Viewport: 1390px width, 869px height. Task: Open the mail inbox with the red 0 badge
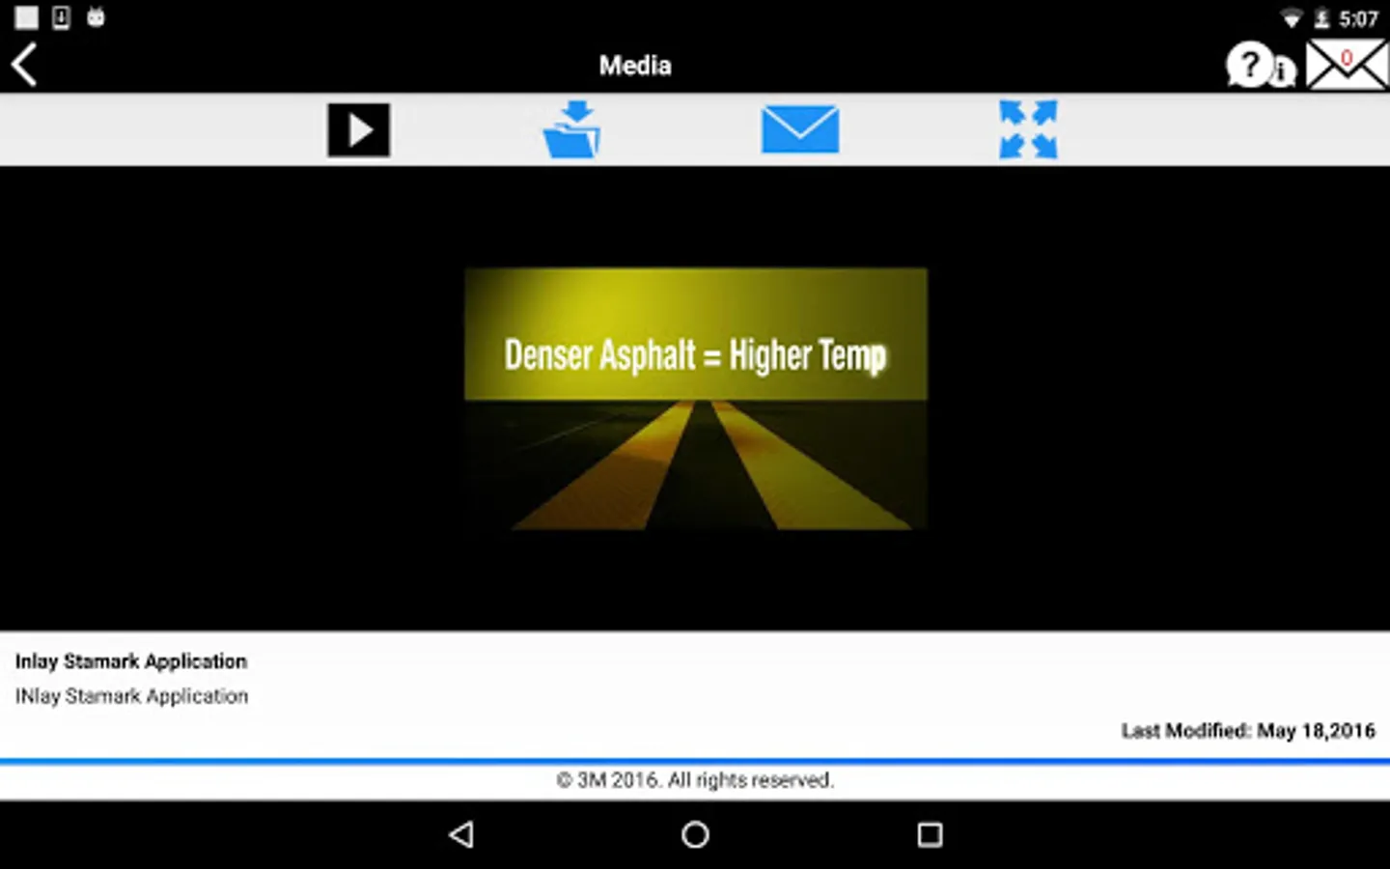pos(1346,66)
